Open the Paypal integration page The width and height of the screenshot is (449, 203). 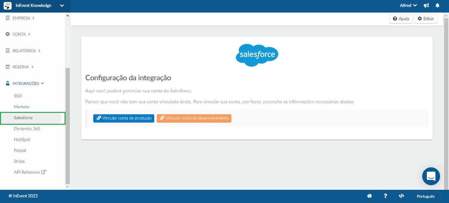(20, 151)
